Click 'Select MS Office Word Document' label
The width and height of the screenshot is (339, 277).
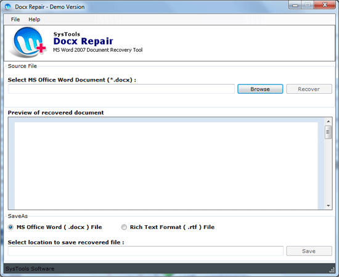[71, 80]
